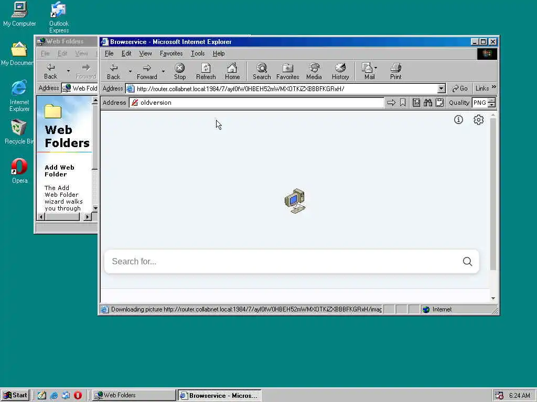
Task: Click the Browservice go arrow icon
Action: point(391,103)
